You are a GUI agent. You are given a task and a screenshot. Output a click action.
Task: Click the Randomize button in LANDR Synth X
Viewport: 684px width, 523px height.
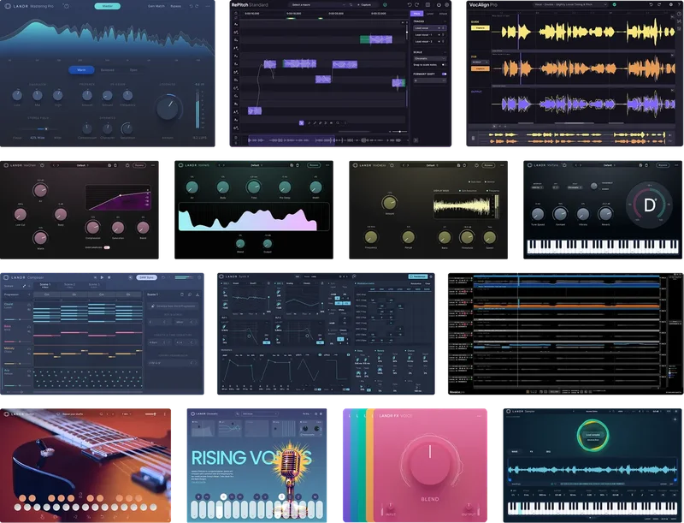pyautogui.click(x=418, y=276)
